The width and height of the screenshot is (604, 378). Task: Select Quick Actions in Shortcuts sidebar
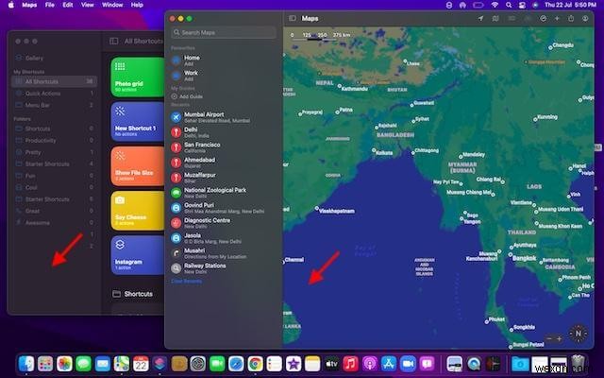click(x=54, y=94)
